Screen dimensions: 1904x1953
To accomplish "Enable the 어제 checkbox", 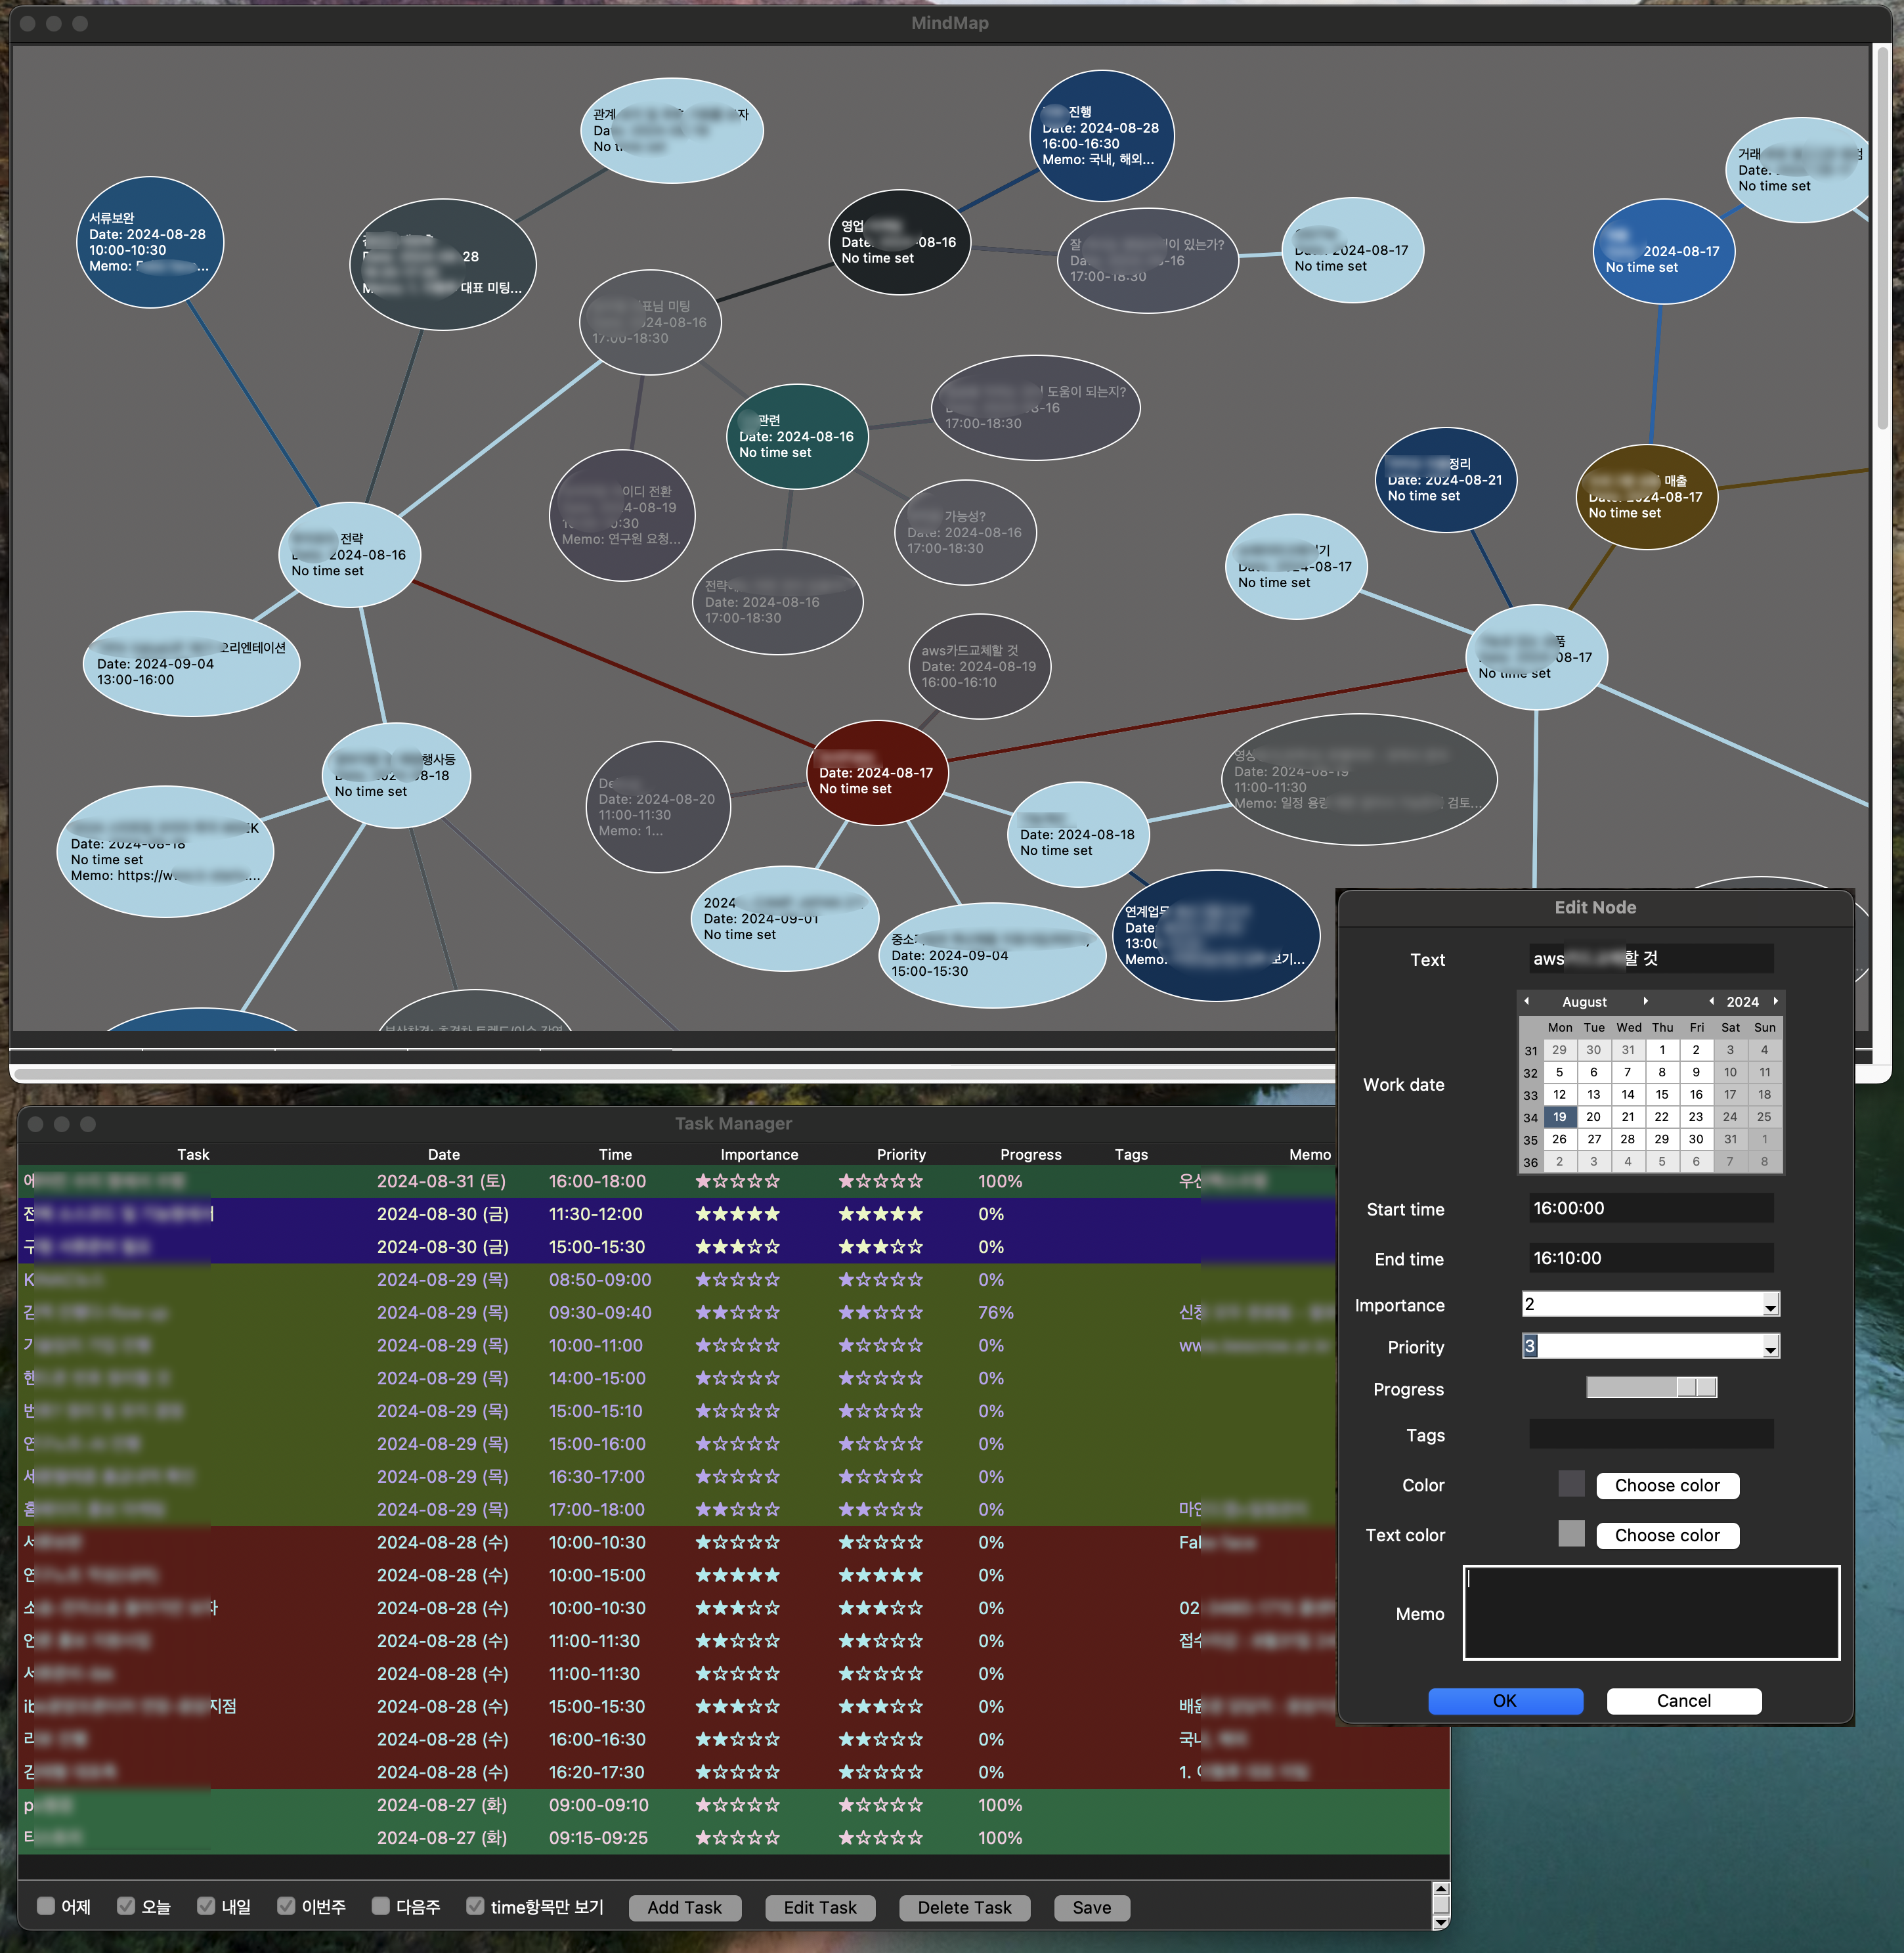I will click(x=46, y=1906).
